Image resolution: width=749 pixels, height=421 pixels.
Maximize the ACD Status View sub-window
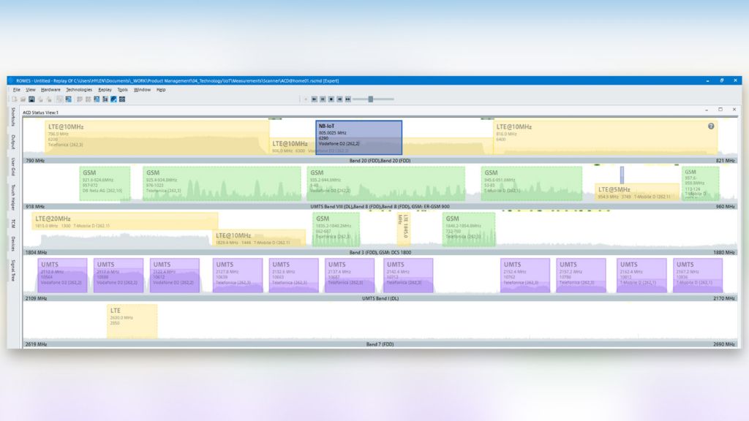(720, 110)
